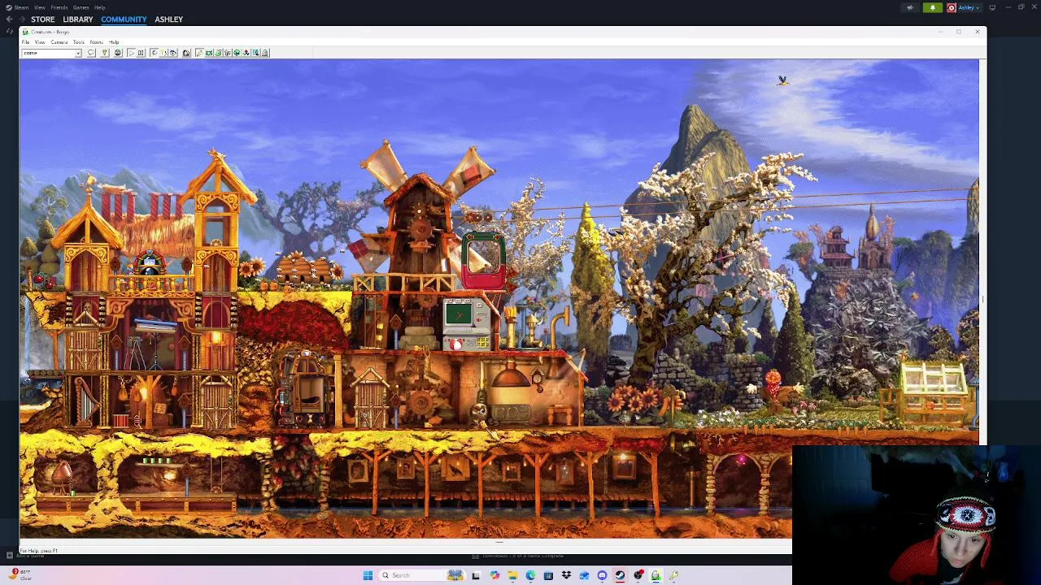Click the round face icon in Creatures toolbar
The image size is (1041, 585).
pyautogui.click(x=118, y=53)
